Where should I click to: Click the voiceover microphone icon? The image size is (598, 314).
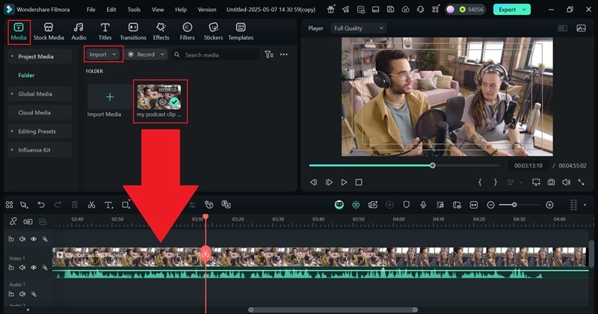click(423, 205)
